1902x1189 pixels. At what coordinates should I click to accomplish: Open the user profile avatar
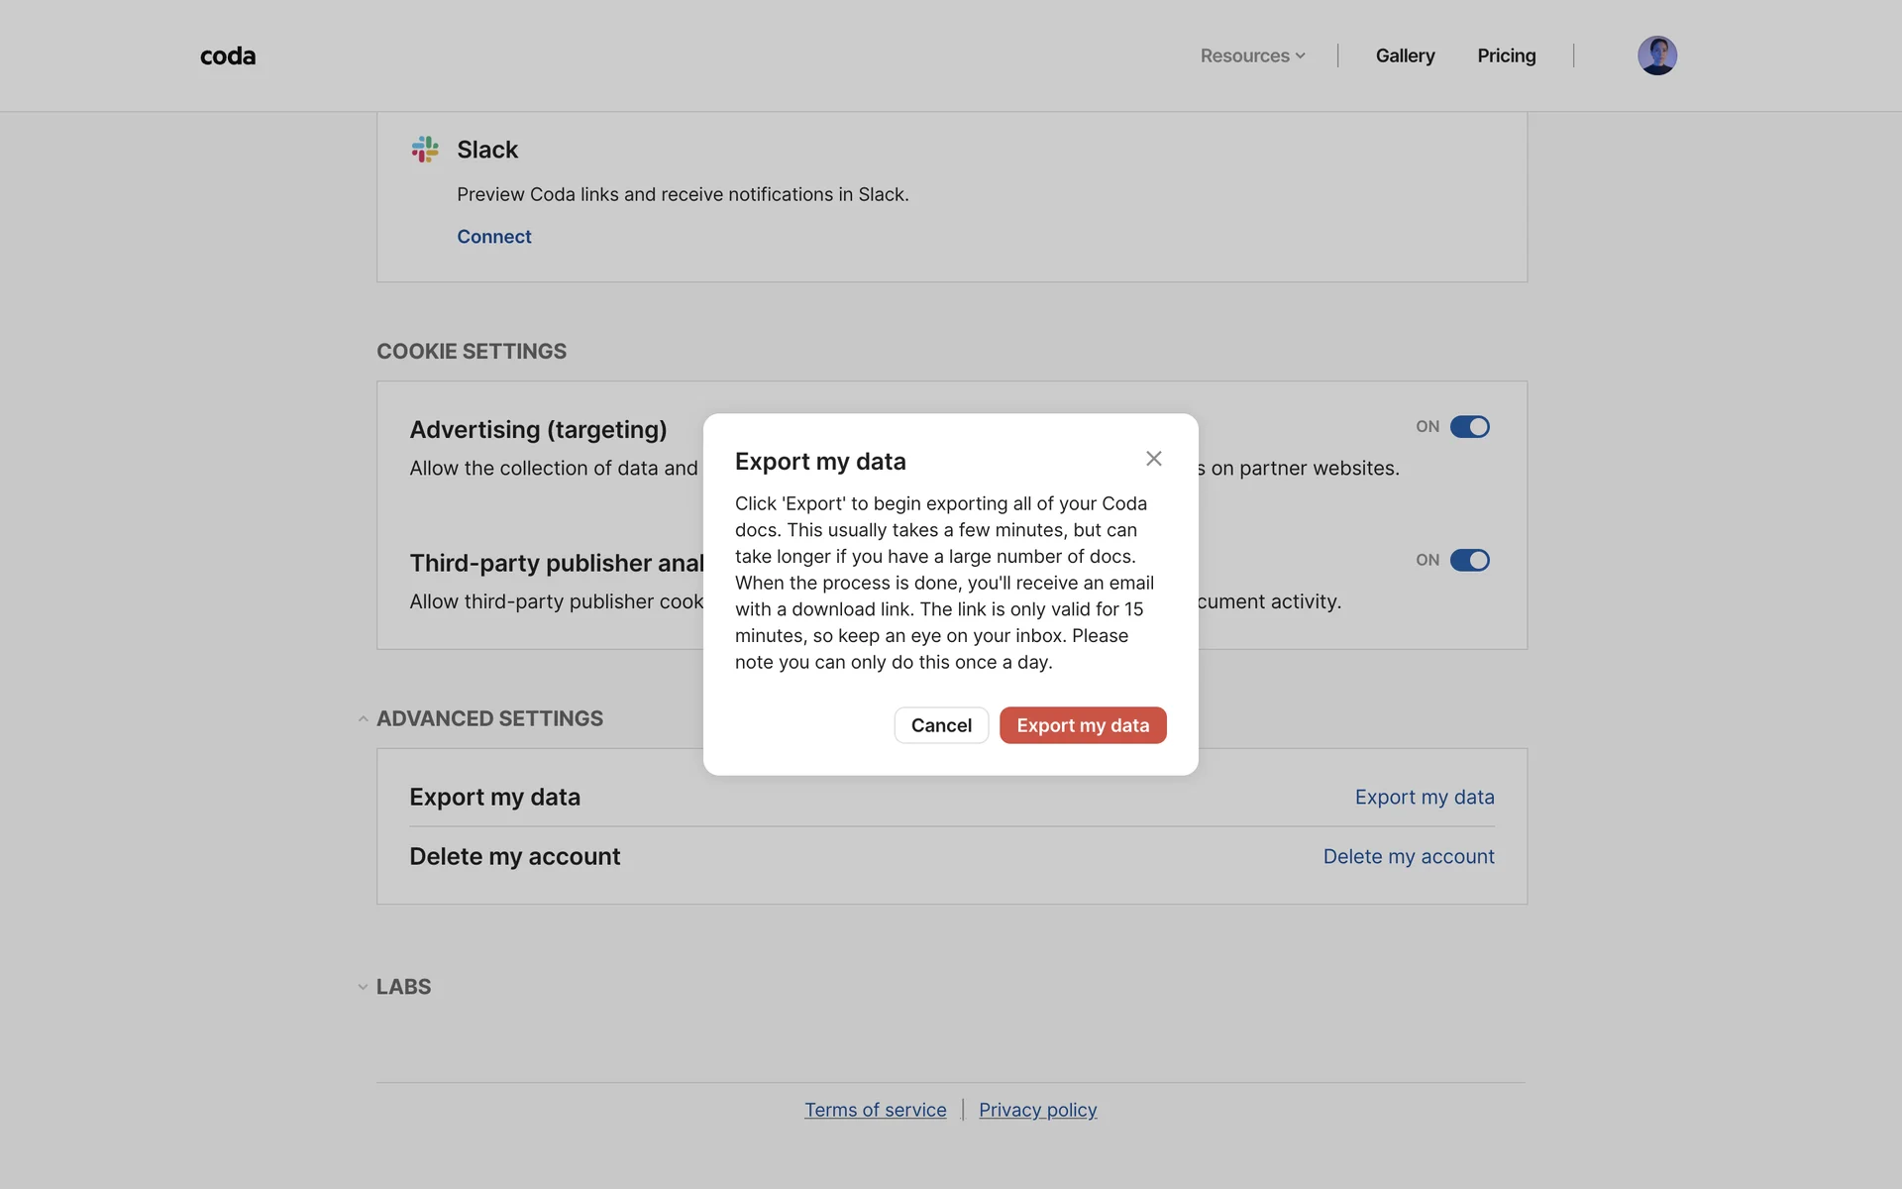(1656, 55)
